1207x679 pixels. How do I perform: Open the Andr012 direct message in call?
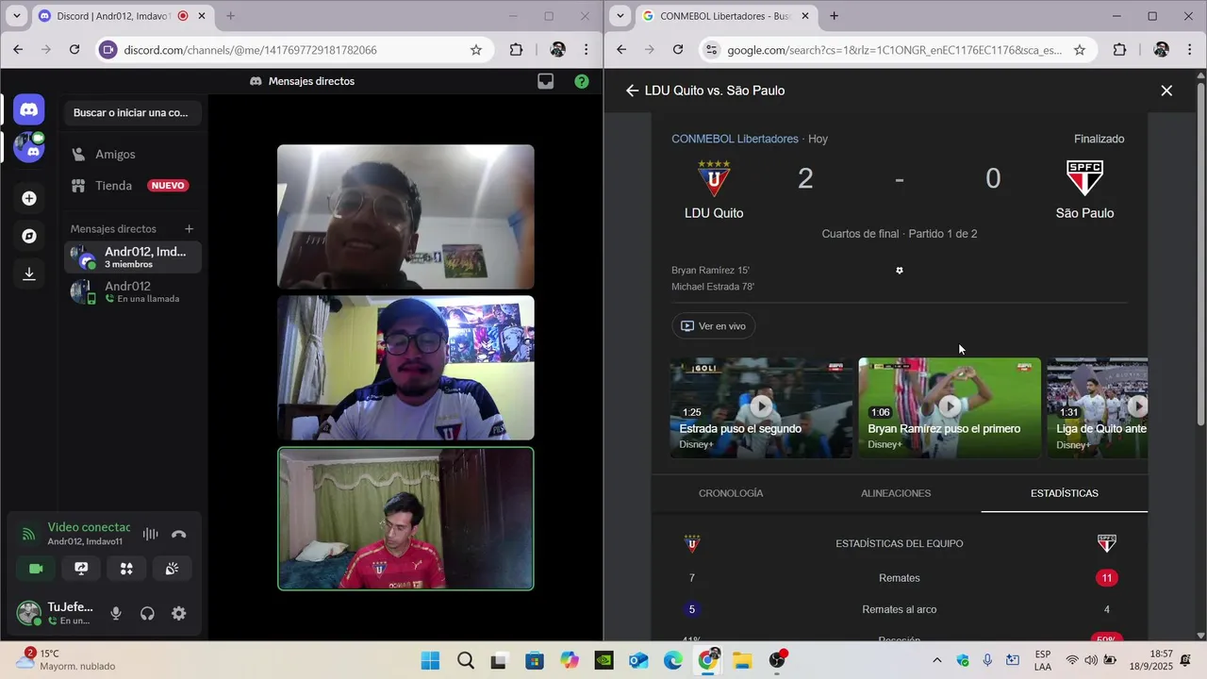click(132, 291)
